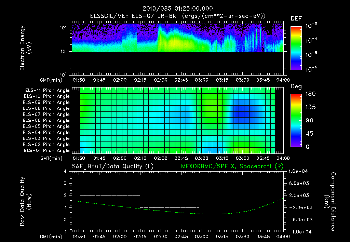Click the ELS-09 Pitch Angle row label

(x=46, y=102)
